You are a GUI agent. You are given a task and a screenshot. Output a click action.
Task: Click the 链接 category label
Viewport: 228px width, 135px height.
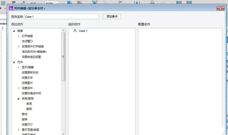point(20,31)
